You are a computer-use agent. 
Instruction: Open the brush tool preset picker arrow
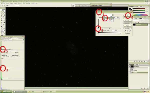click(4, 6)
